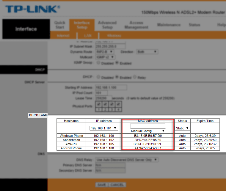226x191 pixels.
Task: Open the Multicast dropdown
Action: [105, 57]
